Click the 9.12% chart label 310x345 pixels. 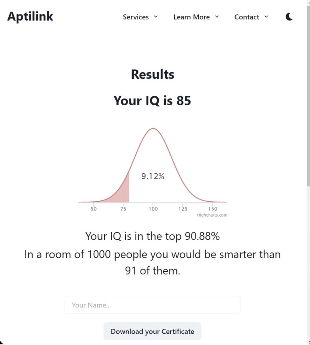(x=153, y=176)
